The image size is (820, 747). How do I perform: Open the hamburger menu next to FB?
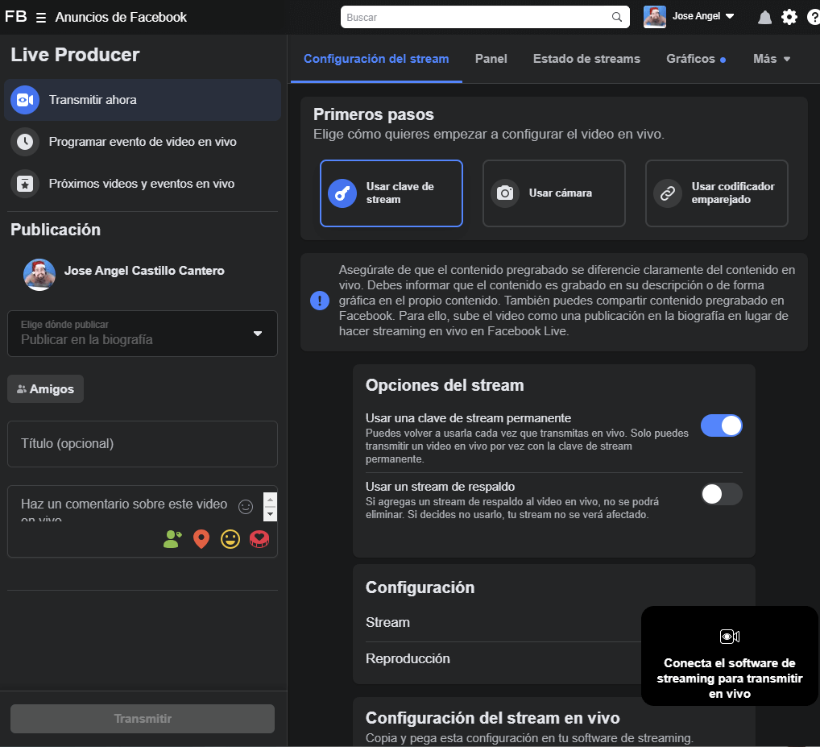click(x=41, y=17)
